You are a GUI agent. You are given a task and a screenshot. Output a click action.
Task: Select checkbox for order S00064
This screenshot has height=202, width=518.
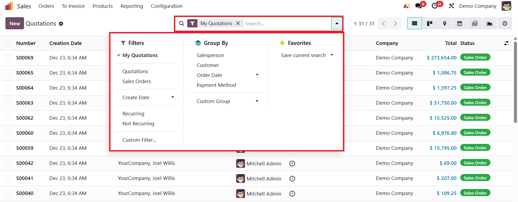point(8,88)
